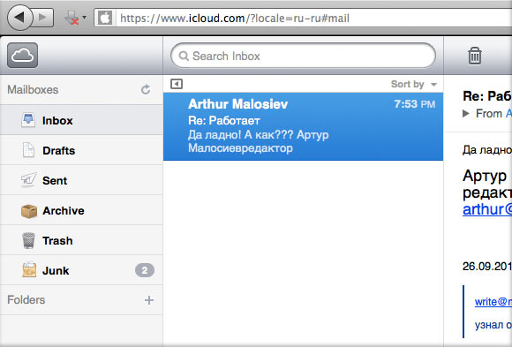
Task: Open the Archive mailbox
Action: (81, 210)
